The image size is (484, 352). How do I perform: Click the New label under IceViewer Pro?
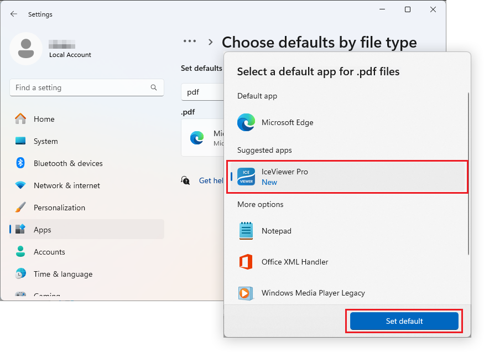point(269,183)
